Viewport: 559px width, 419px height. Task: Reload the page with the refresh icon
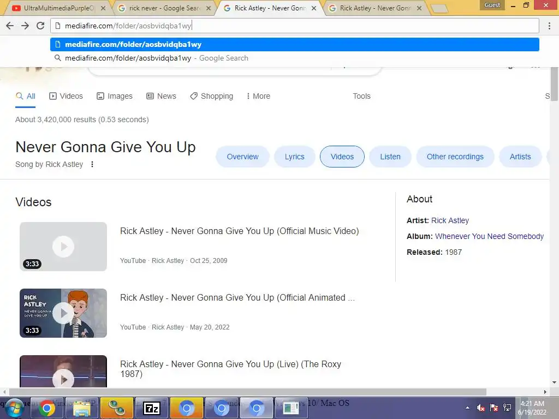click(40, 26)
